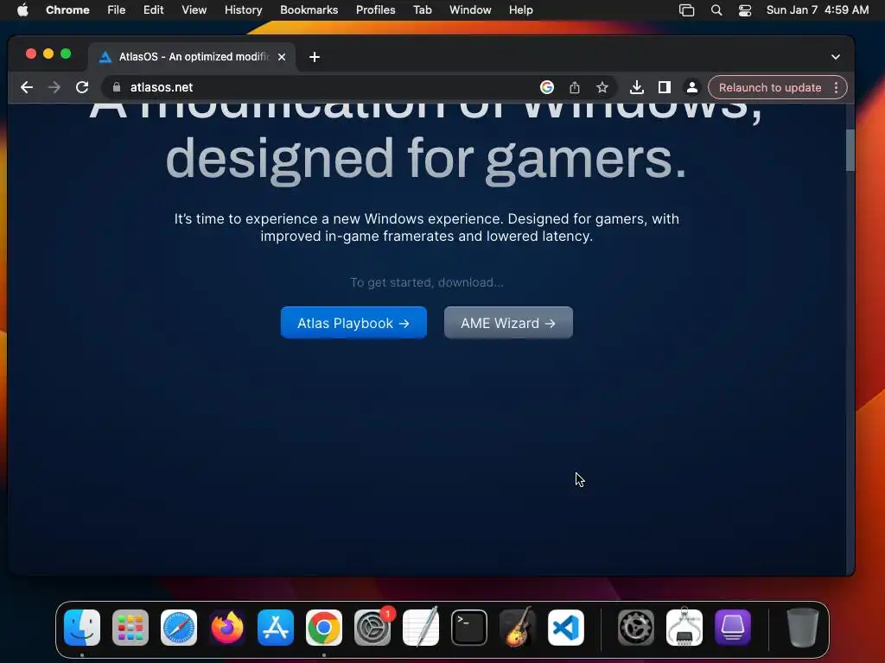Screen dimensions: 885x663
Task: Open the Edit menu
Action: tap(153, 9)
